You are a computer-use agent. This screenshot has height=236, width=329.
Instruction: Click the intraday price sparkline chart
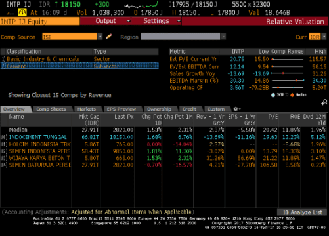(x=141, y=5)
